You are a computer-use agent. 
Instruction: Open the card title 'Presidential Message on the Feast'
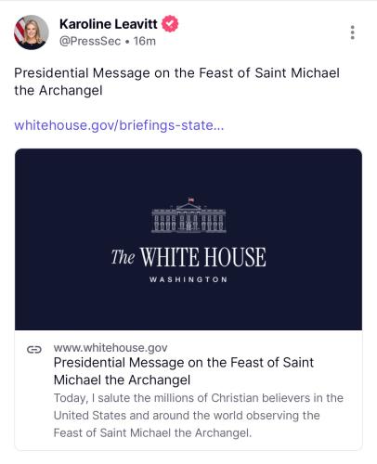(x=184, y=371)
